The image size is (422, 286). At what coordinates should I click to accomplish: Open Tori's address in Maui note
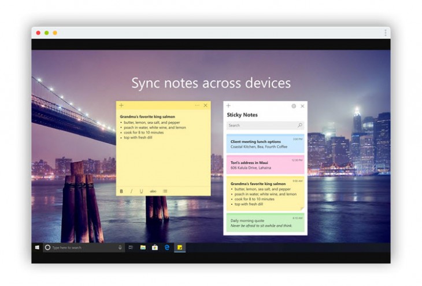tap(265, 164)
